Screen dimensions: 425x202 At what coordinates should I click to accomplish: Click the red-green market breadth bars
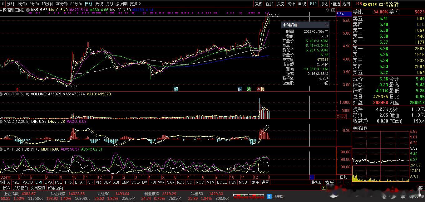[x=248, y=196]
